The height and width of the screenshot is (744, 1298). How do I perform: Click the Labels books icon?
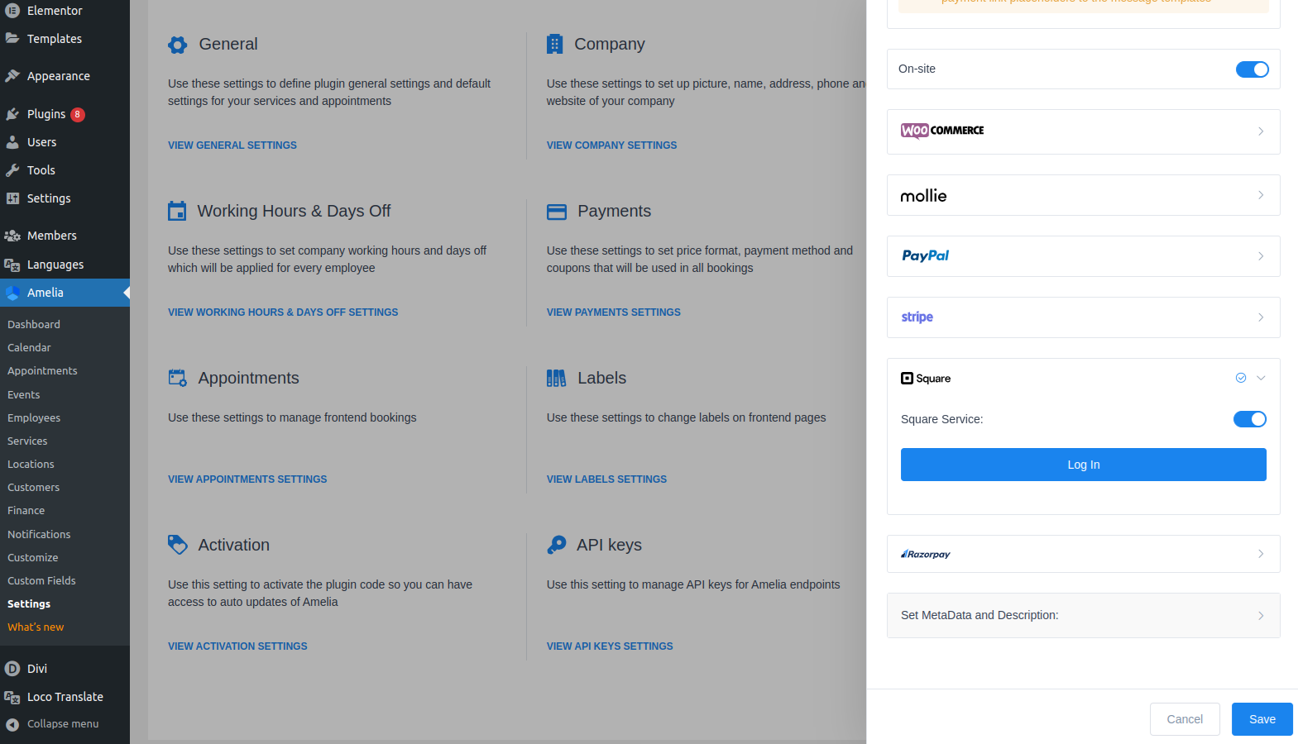coord(557,379)
